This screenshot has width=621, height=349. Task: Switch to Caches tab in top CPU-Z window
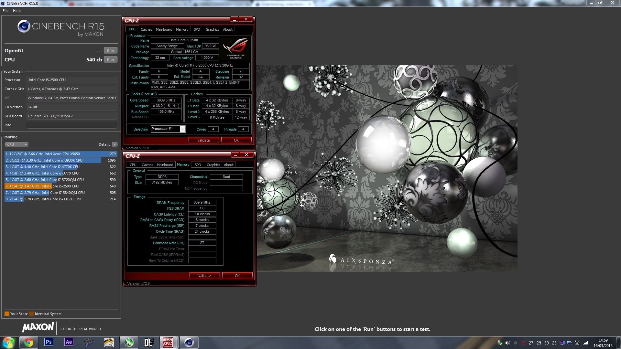click(x=146, y=29)
